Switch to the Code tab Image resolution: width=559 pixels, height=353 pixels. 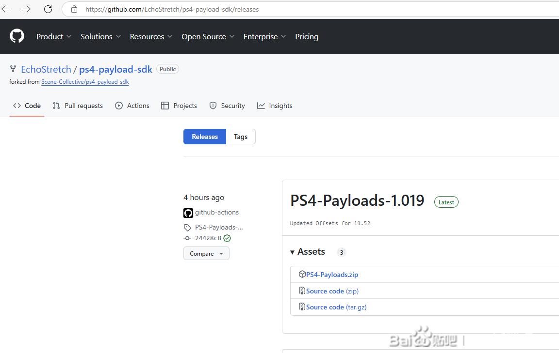coord(27,106)
